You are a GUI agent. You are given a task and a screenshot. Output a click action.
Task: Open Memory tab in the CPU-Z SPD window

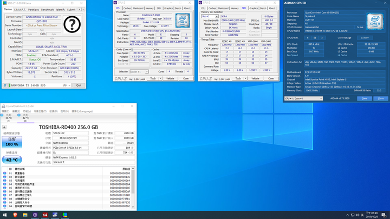[x=235, y=8]
